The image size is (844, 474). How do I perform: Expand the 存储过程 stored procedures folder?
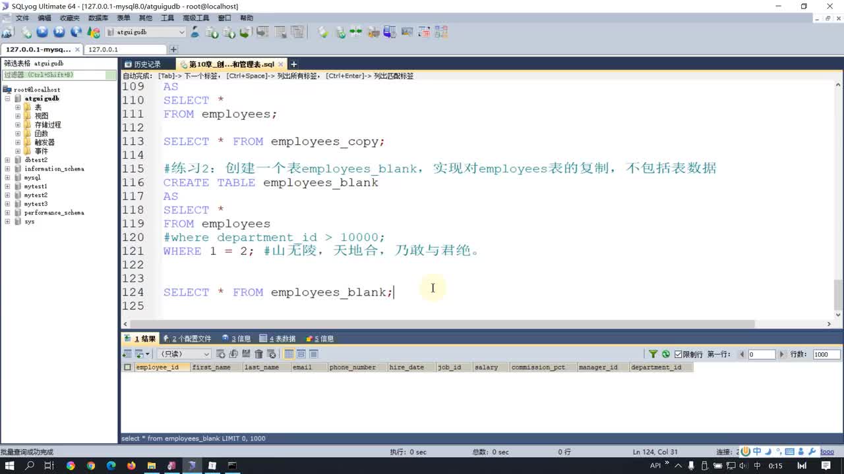18,124
